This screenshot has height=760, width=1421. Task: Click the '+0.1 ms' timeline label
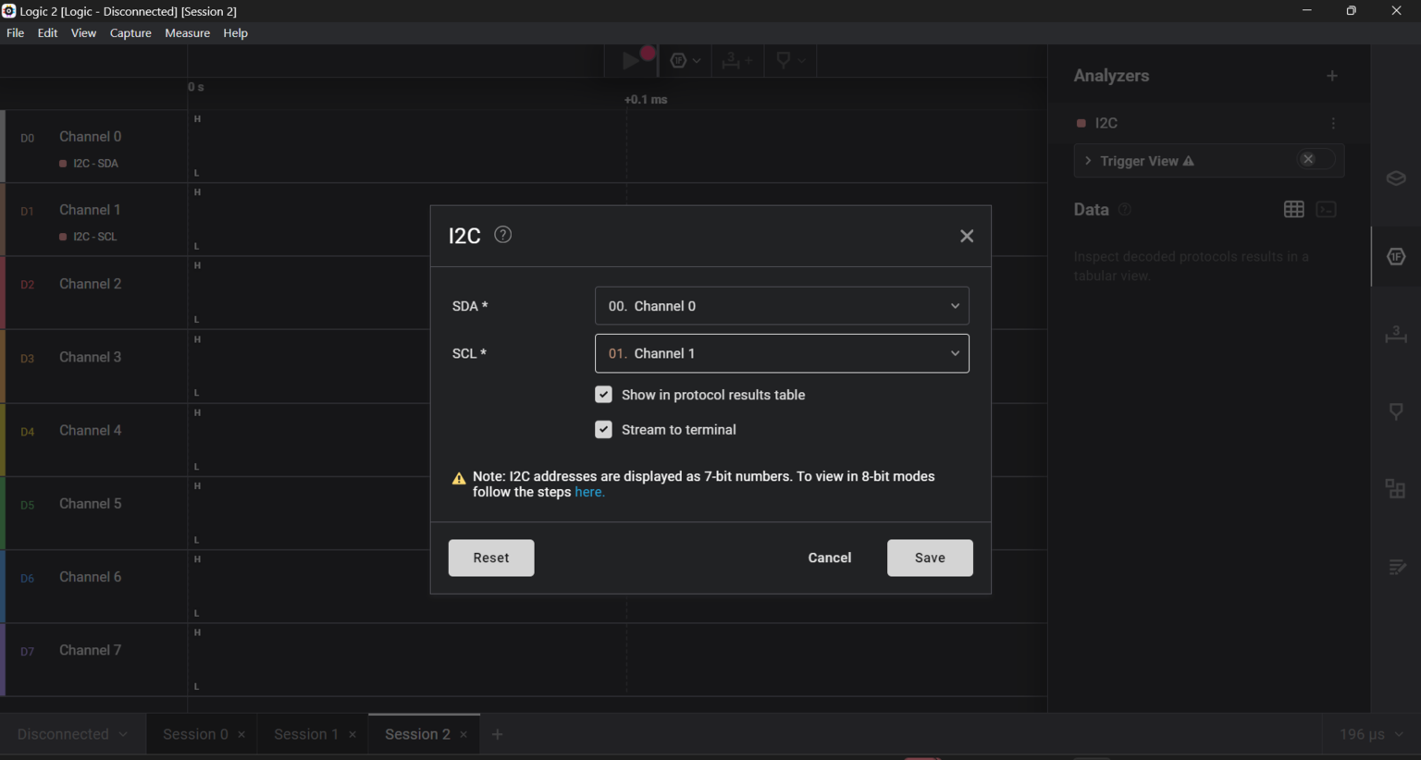(646, 99)
